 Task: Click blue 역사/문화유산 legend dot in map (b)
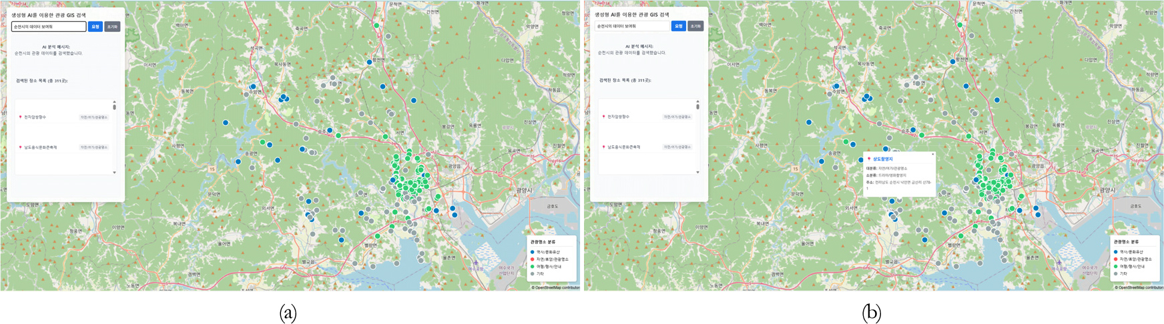1115,253
